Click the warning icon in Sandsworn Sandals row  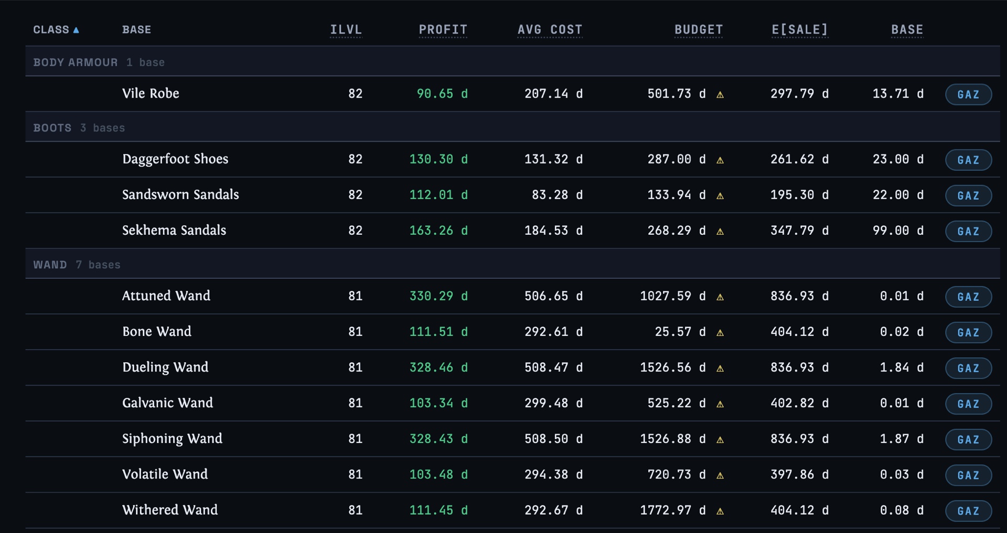click(x=720, y=196)
